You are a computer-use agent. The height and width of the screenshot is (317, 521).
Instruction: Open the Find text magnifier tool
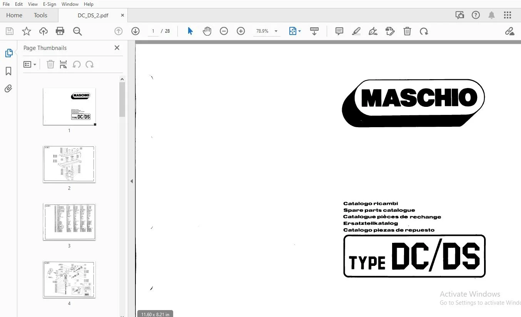click(x=77, y=31)
